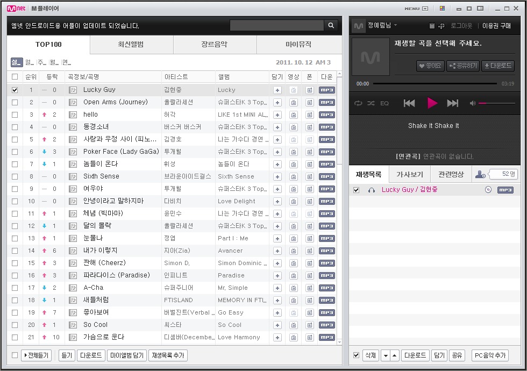Mute using the speaker icon
527x371 pixels.
pos(473,103)
